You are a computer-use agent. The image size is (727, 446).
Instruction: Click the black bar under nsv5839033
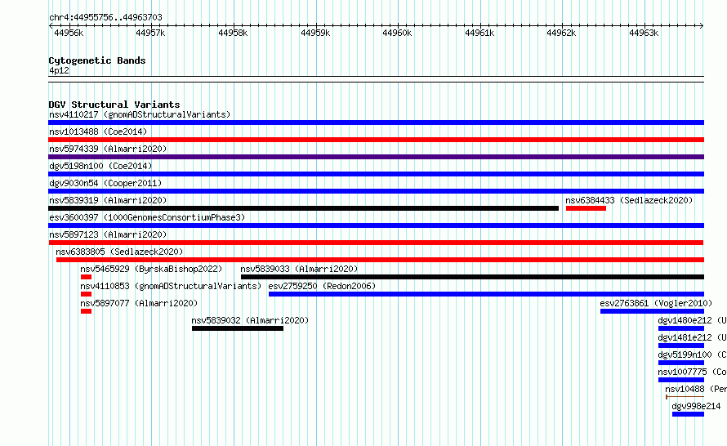(472, 277)
